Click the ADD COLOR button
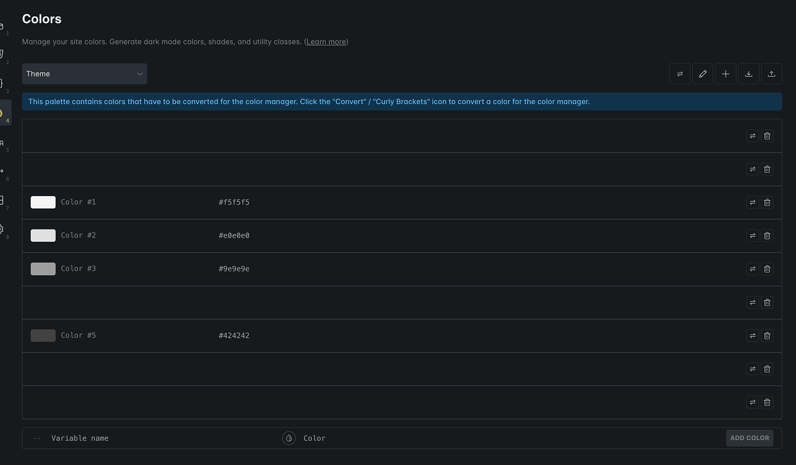Image resolution: width=796 pixels, height=465 pixels. point(750,438)
